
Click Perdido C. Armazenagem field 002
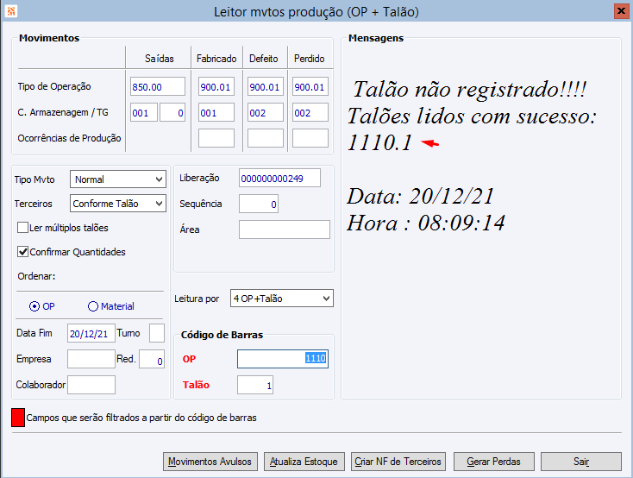pos(310,112)
